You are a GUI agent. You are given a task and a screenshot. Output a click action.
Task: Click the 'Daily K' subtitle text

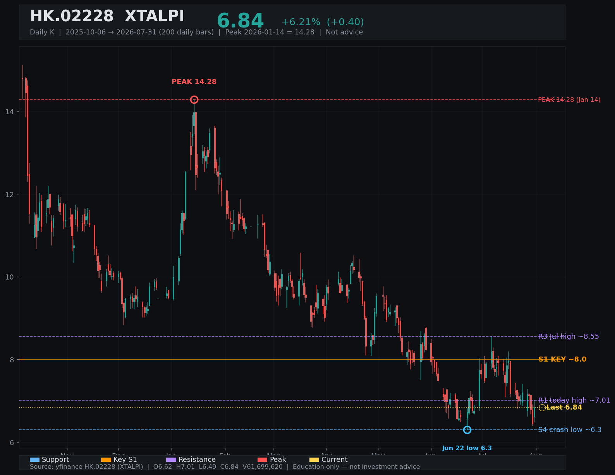point(42,32)
